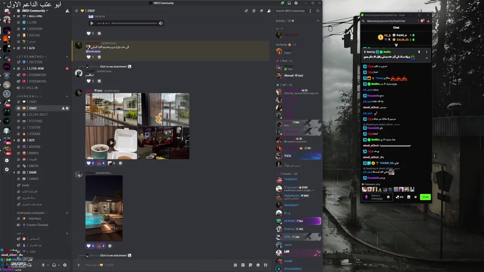Viewport: 484px width, 272px height.
Task: Create channel plus in TEMPVOICE CATEGORY
Action: point(67,213)
